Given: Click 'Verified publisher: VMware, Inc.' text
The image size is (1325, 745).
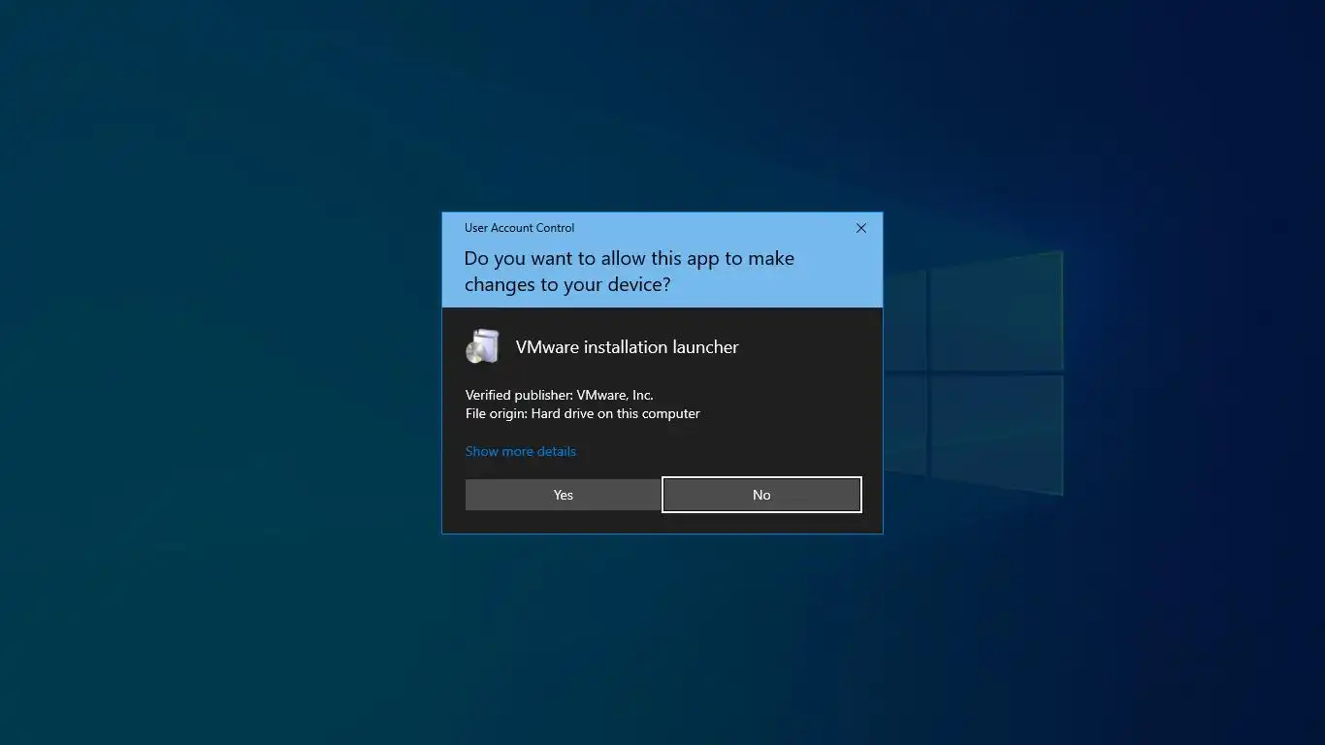Looking at the screenshot, I should pyautogui.click(x=560, y=395).
